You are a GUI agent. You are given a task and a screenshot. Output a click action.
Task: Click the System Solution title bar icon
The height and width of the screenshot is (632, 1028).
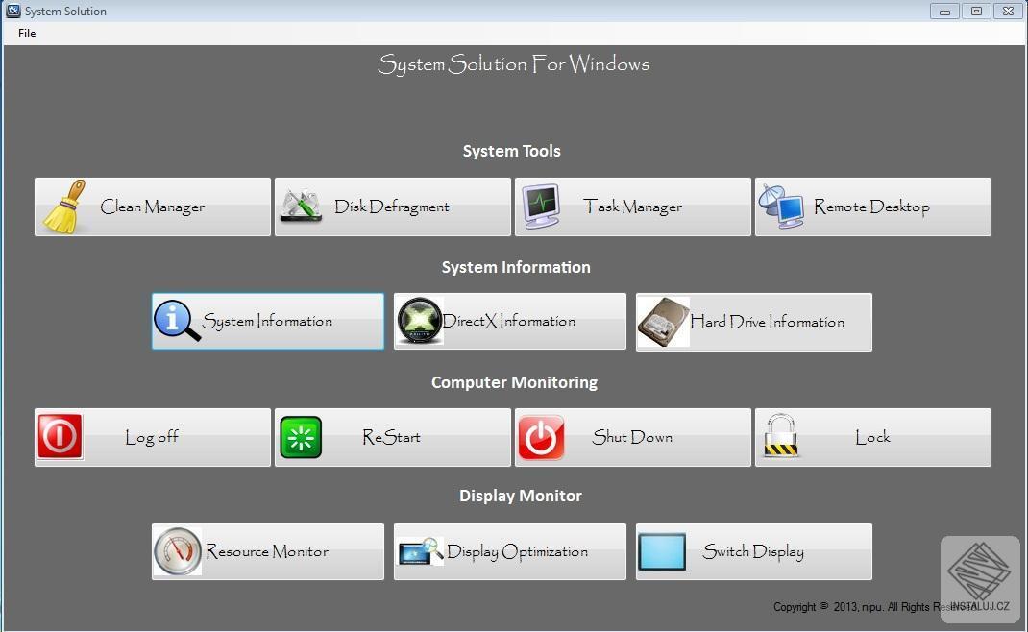tap(11, 11)
